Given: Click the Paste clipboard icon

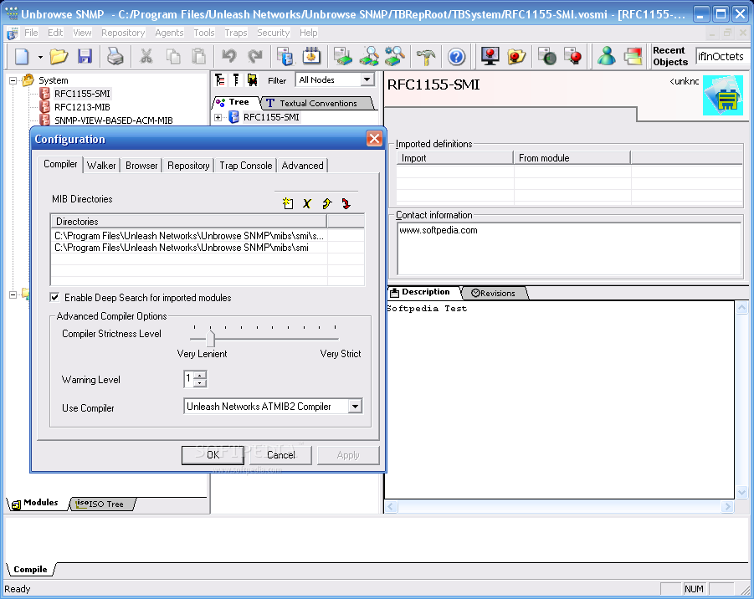Looking at the screenshot, I should 198,56.
